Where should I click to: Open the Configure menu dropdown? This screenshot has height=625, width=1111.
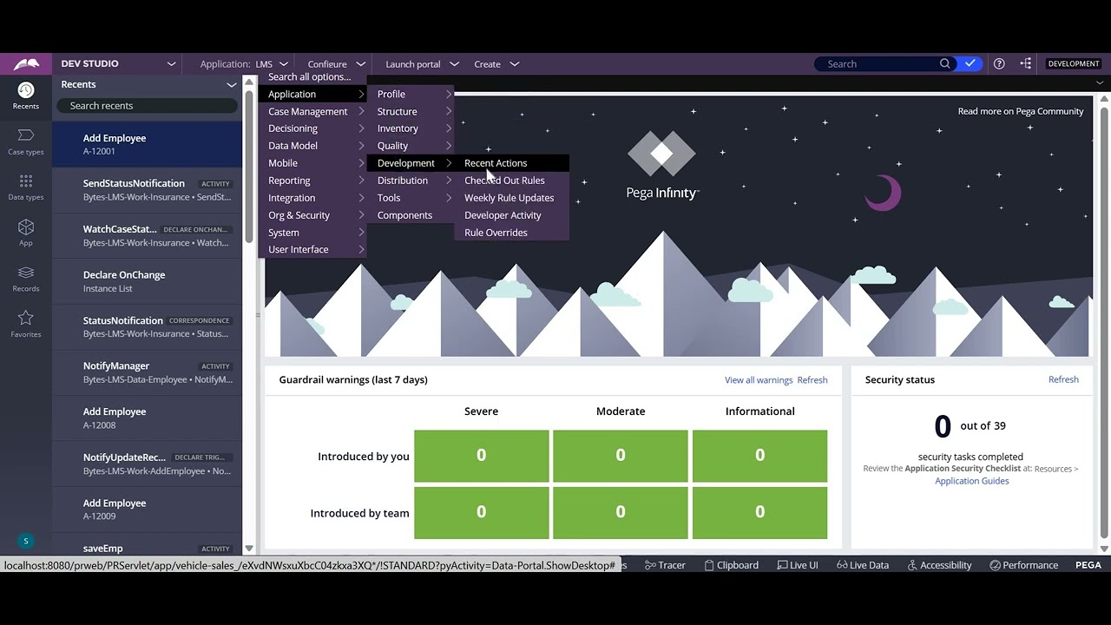tap(337, 64)
